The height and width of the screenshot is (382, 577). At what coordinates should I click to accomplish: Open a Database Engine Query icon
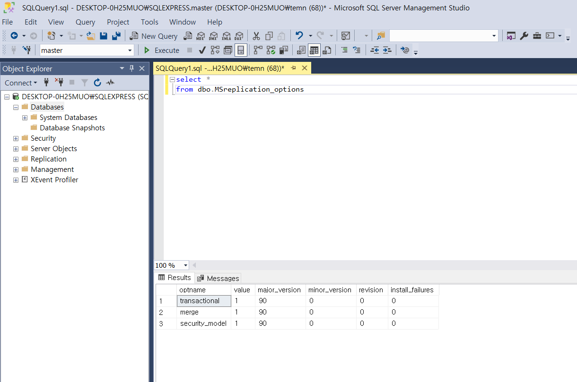tap(188, 36)
